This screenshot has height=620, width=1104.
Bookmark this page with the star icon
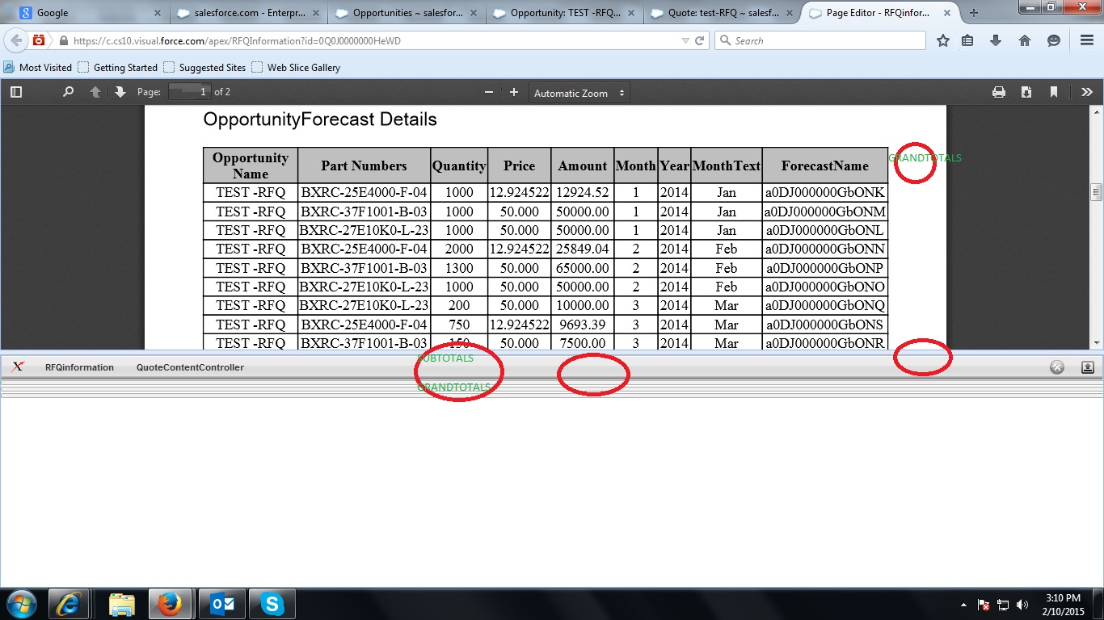[943, 40]
